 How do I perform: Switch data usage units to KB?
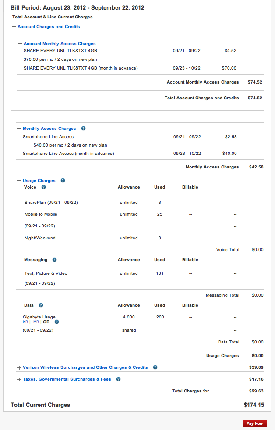(25, 322)
